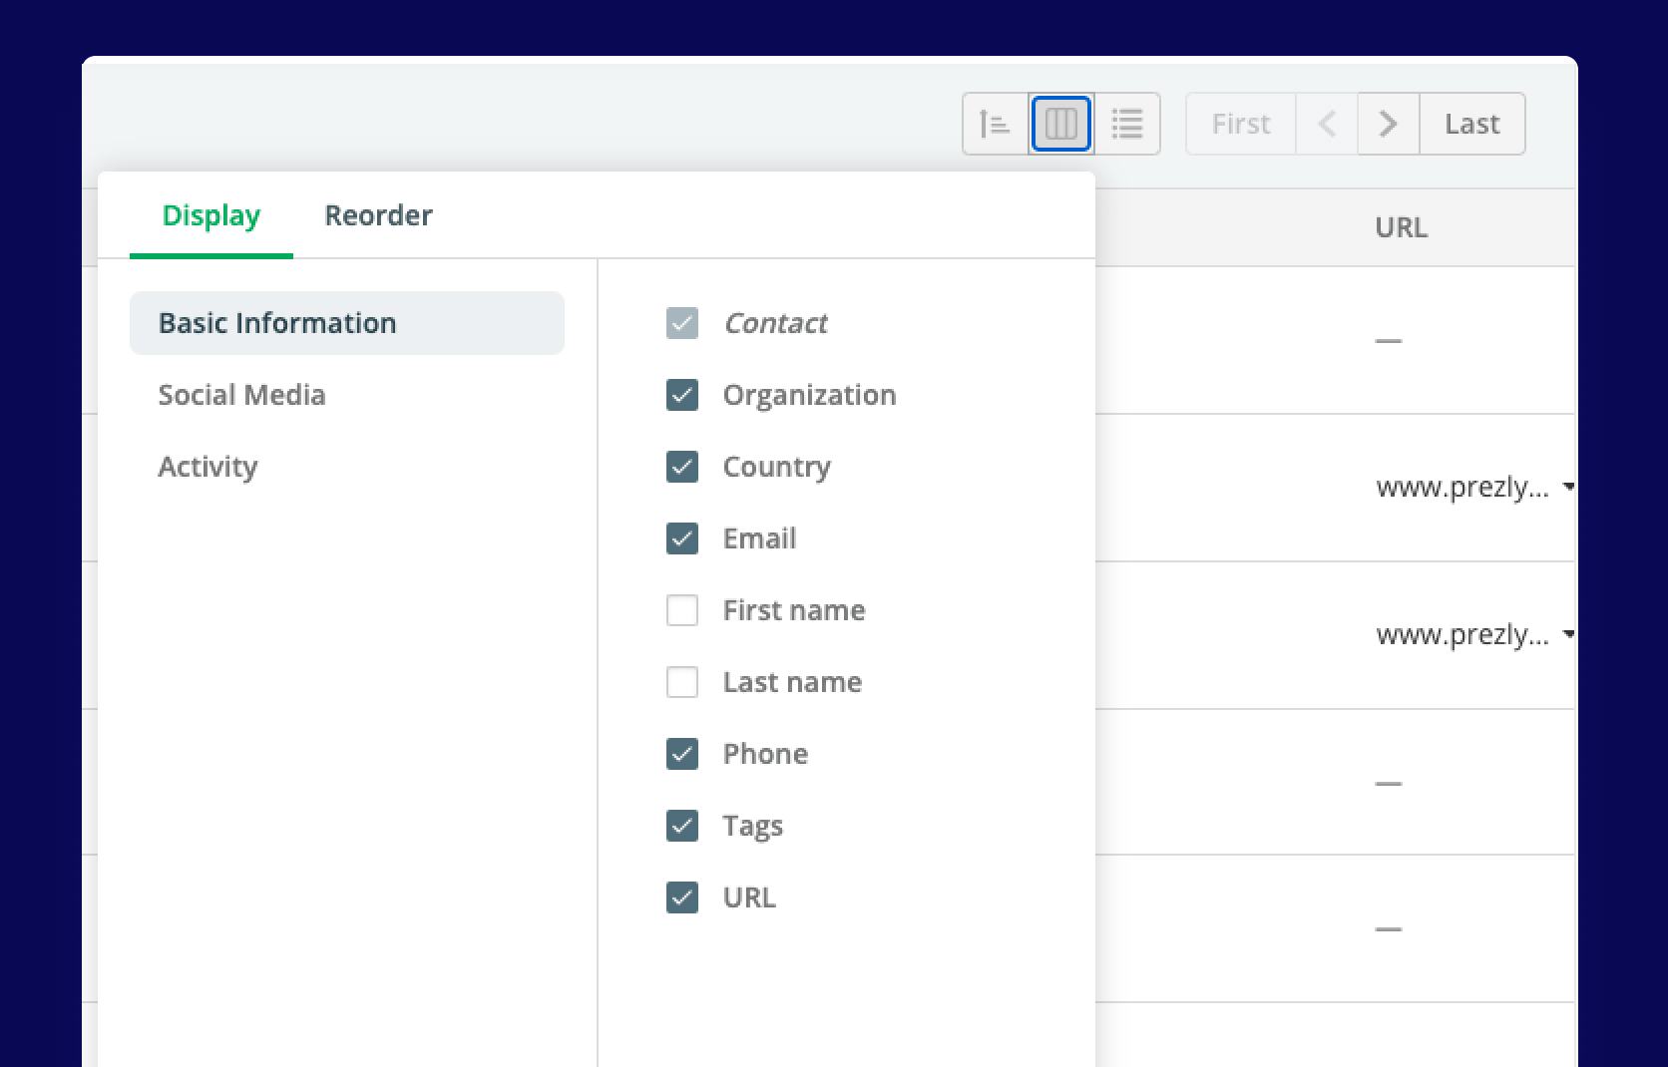The width and height of the screenshot is (1668, 1067).
Task: Switch to the Display tab
Action: [x=211, y=215]
